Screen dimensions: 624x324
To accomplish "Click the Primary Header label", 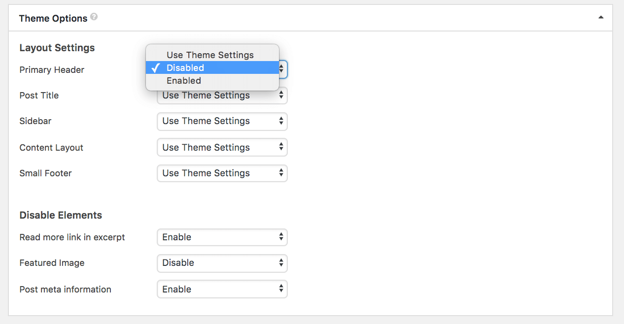I will [x=52, y=70].
